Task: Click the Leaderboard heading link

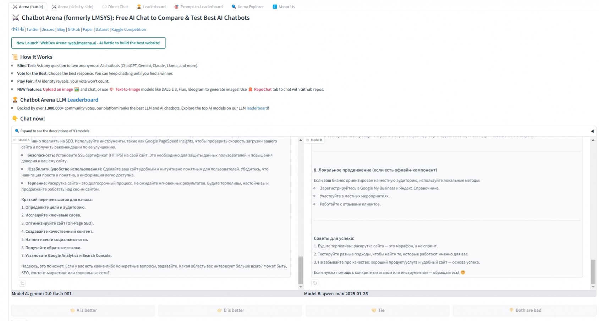Action: (83, 100)
